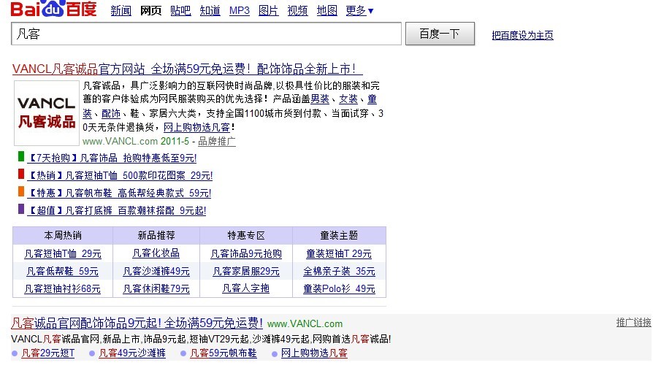Open the 网上购物选凡客 link in the brand description
Viewport: 653px width, 368px height.
(196, 127)
